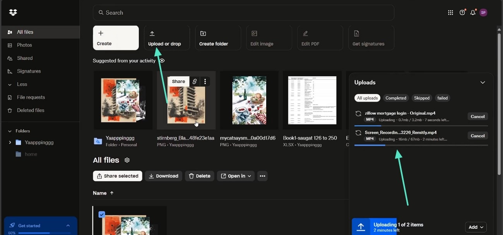The width and height of the screenshot is (503, 235).
Task: Uncheck the selected file checkbox
Action: (x=101, y=214)
